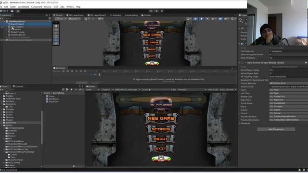Viewport: 308px width, 173px height.
Task: Open scene camera settings icon
Action: coord(226,19)
